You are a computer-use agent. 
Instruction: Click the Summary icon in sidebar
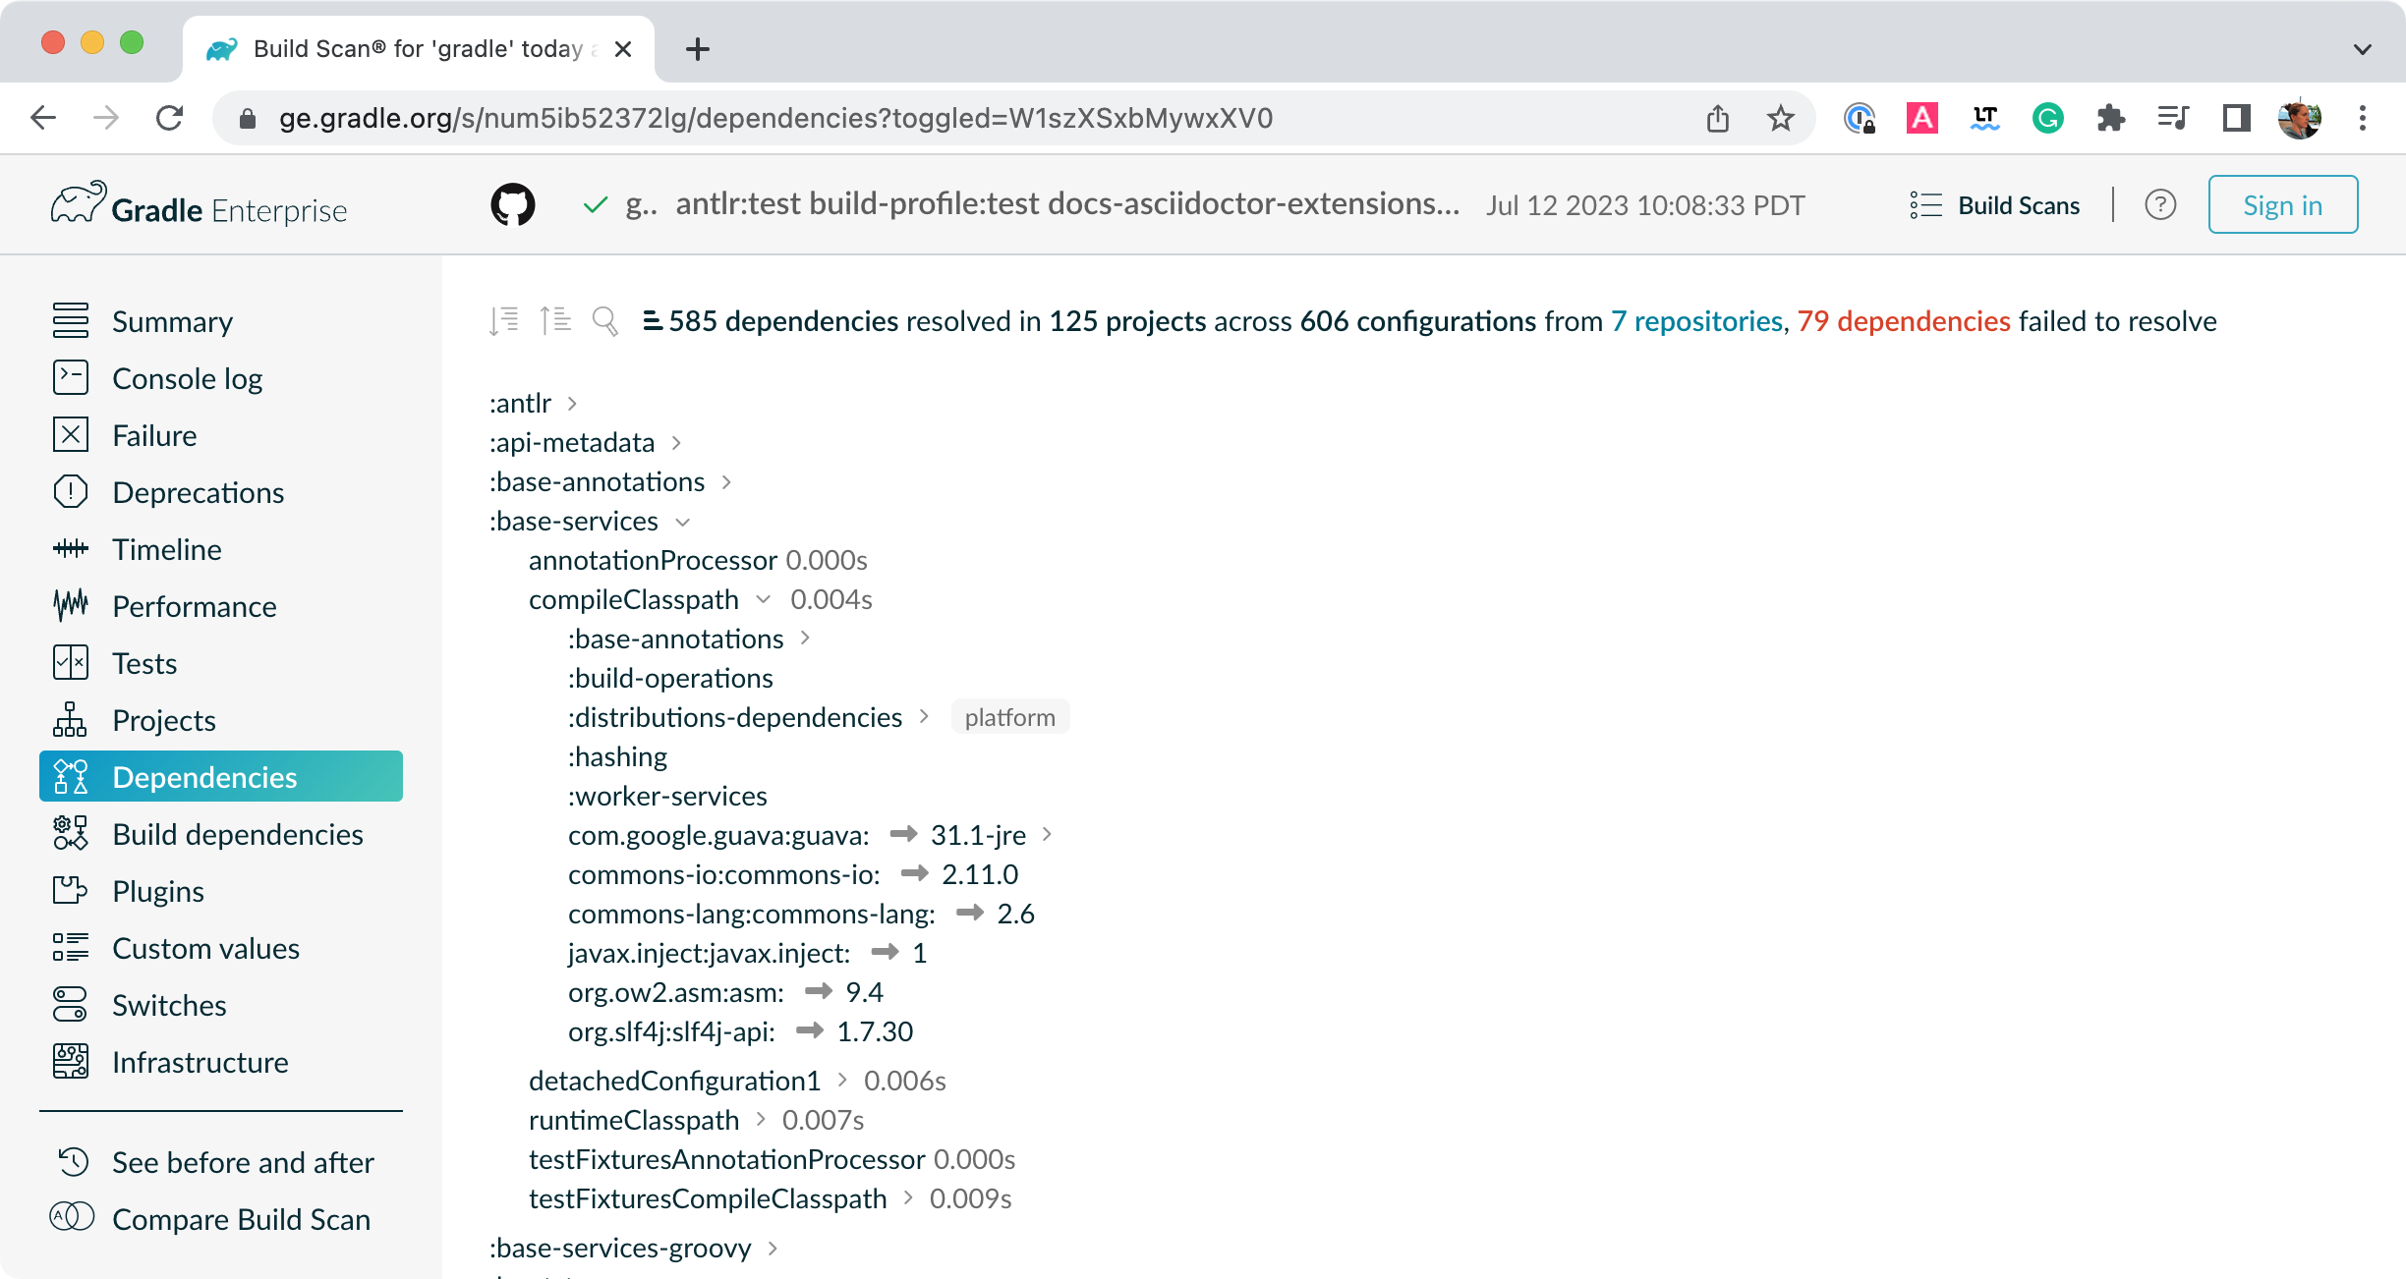point(70,320)
